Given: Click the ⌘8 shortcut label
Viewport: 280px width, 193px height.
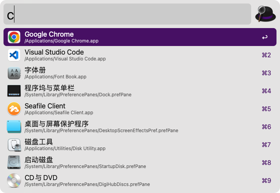Looking at the screenshot, I should click(266, 163).
